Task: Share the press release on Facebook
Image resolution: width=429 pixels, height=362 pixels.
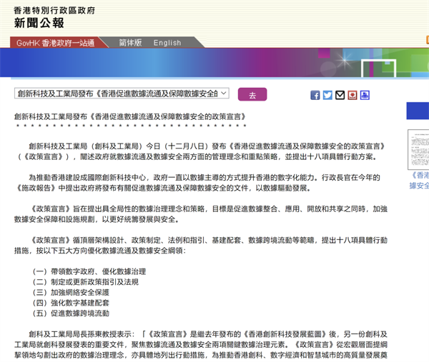Action: click(315, 95)
